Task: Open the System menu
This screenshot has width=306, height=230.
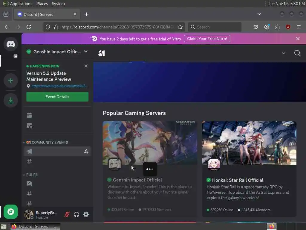Action: [58, 4]
